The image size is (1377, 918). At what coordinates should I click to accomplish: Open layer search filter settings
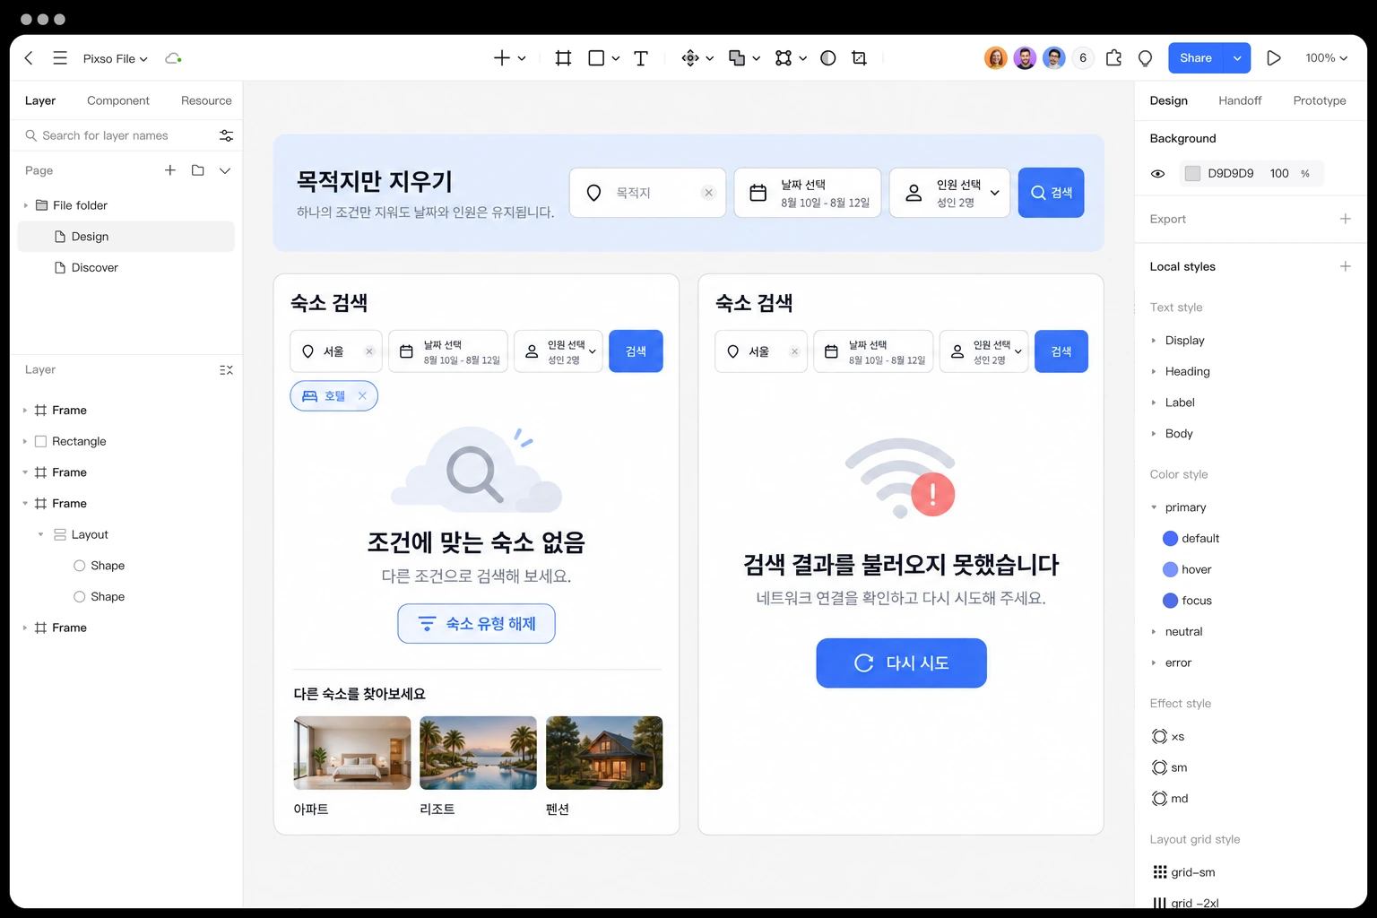coord(226,135)
